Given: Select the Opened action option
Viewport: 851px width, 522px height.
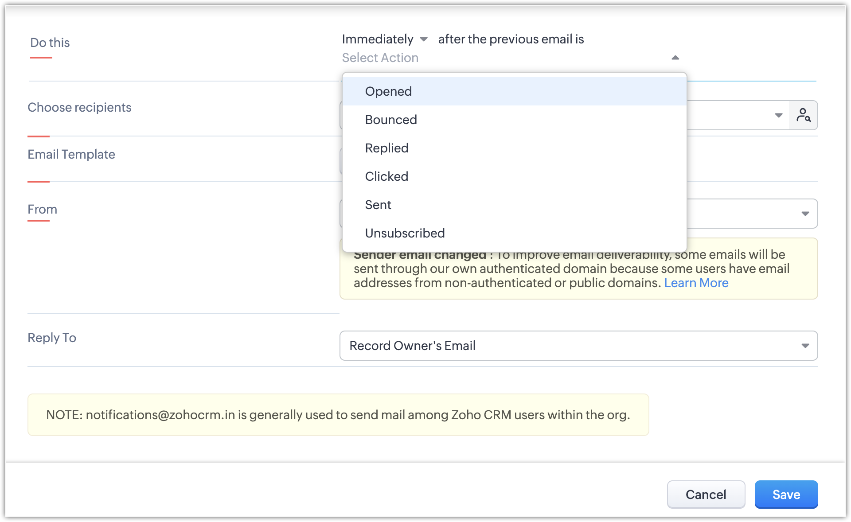Looking at the screenshot, I should (388, 91).
